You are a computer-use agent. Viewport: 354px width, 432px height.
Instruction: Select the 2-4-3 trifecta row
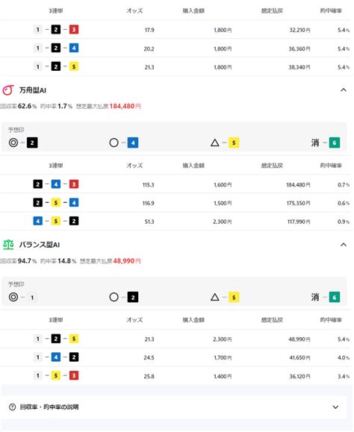[176, 184]
